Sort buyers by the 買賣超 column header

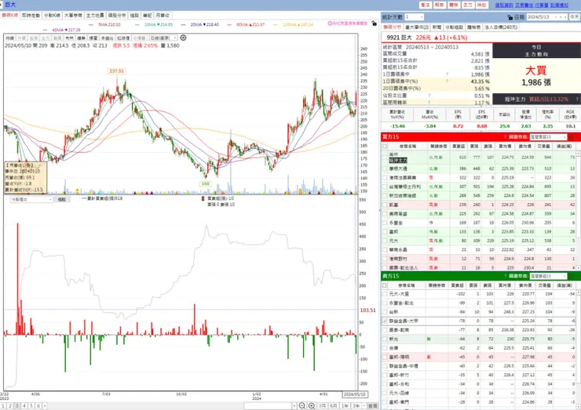(x=459, y=146)
